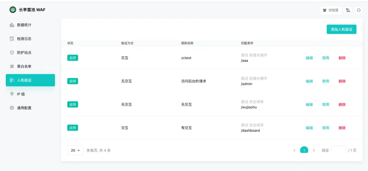Image resolution: width=368 pixels, height=171 pixels.
Task: Go to next page with right chevron
Action: coord(314,150)
